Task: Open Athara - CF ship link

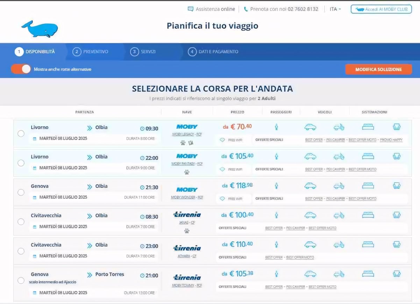Action: pyautogui.click(x=187, y=256)
